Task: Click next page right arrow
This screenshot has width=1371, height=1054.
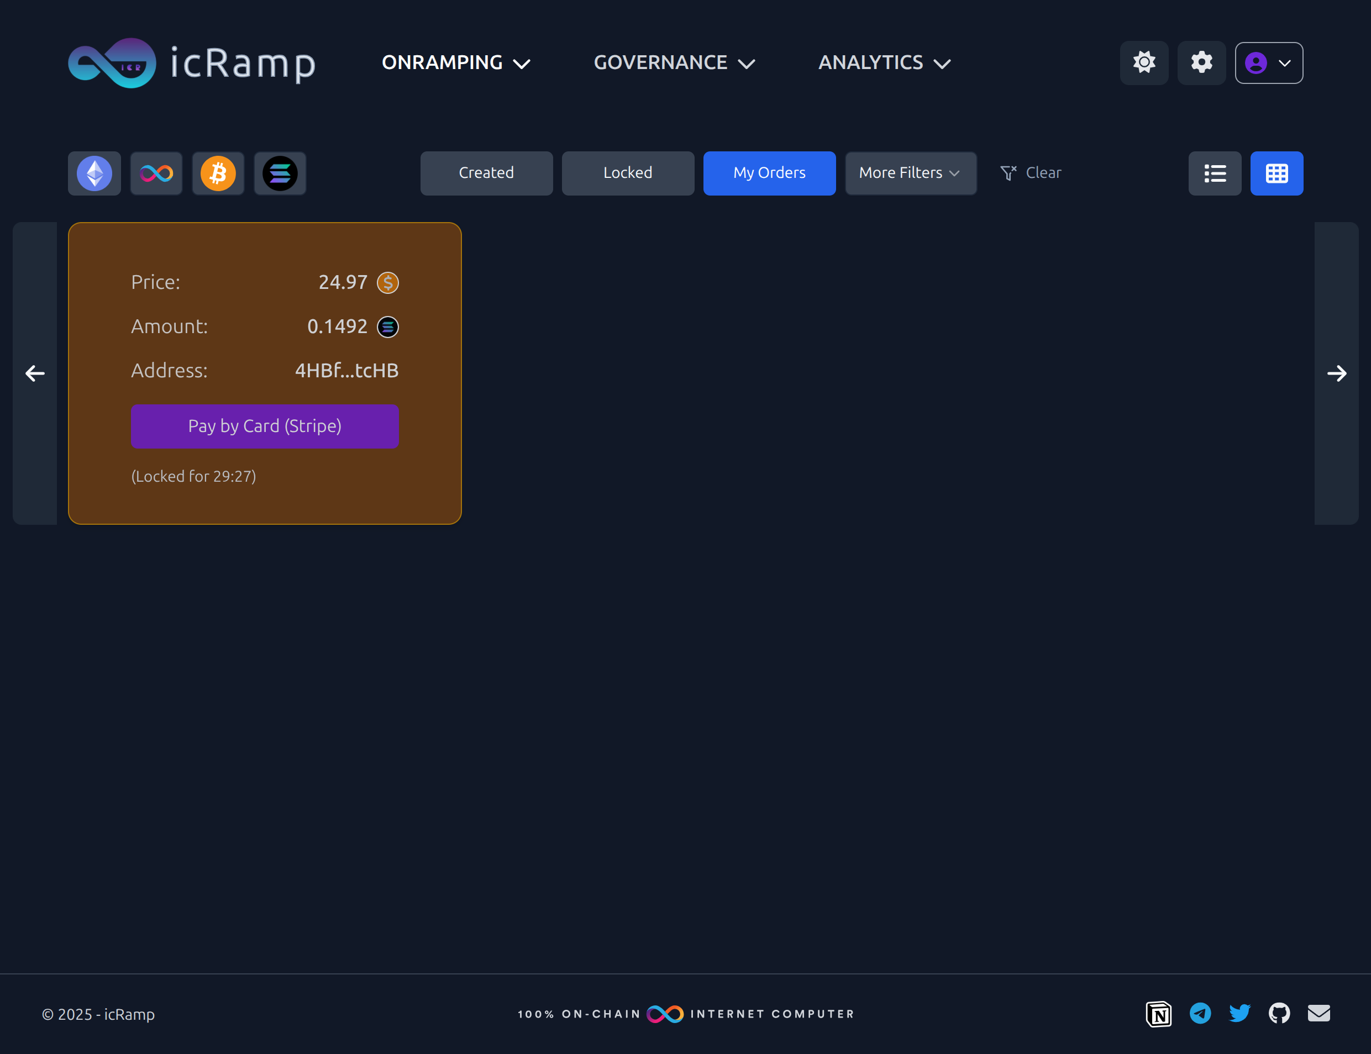Action: [1336, 373]
